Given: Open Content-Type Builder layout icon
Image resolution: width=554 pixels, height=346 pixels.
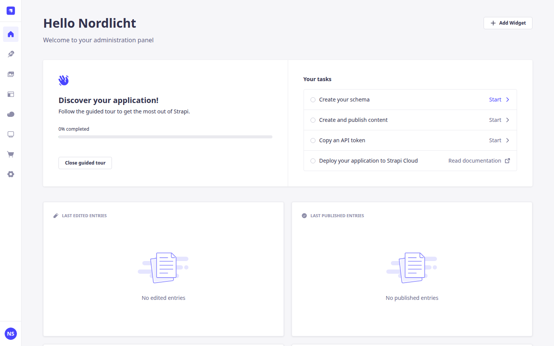Looking at the screenshot, I should coord(11,94).
